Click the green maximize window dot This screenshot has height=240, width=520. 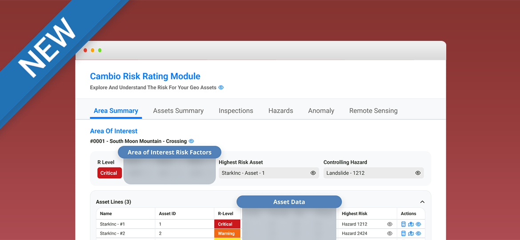point(100,50)
